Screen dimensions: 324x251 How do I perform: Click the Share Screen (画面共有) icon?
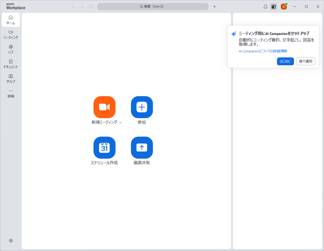tap(141, 148)
